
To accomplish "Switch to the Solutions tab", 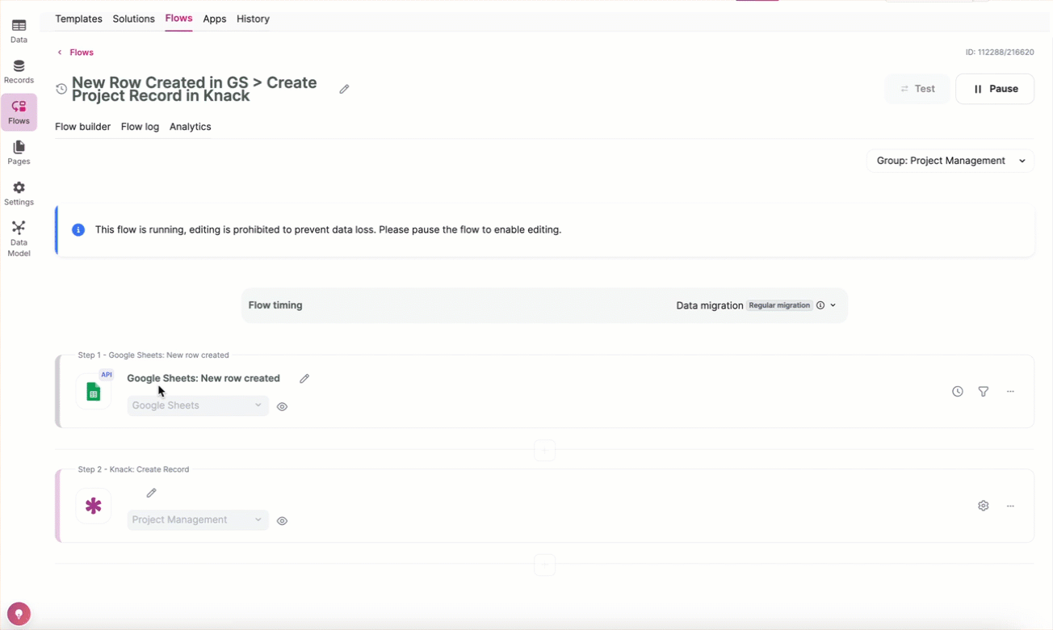I will click(x=133, y=19).
